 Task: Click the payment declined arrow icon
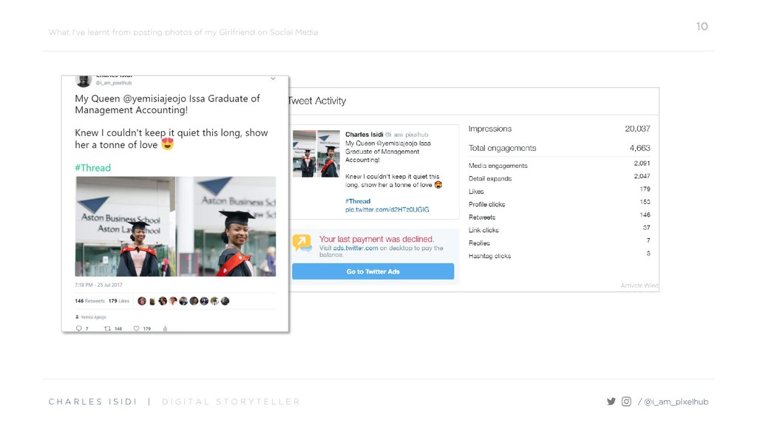tap(302, 243)
